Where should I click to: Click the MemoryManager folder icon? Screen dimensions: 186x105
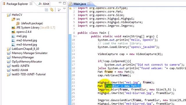9,57
